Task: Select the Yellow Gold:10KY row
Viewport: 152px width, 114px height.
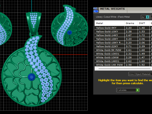Action: (123, 32)
